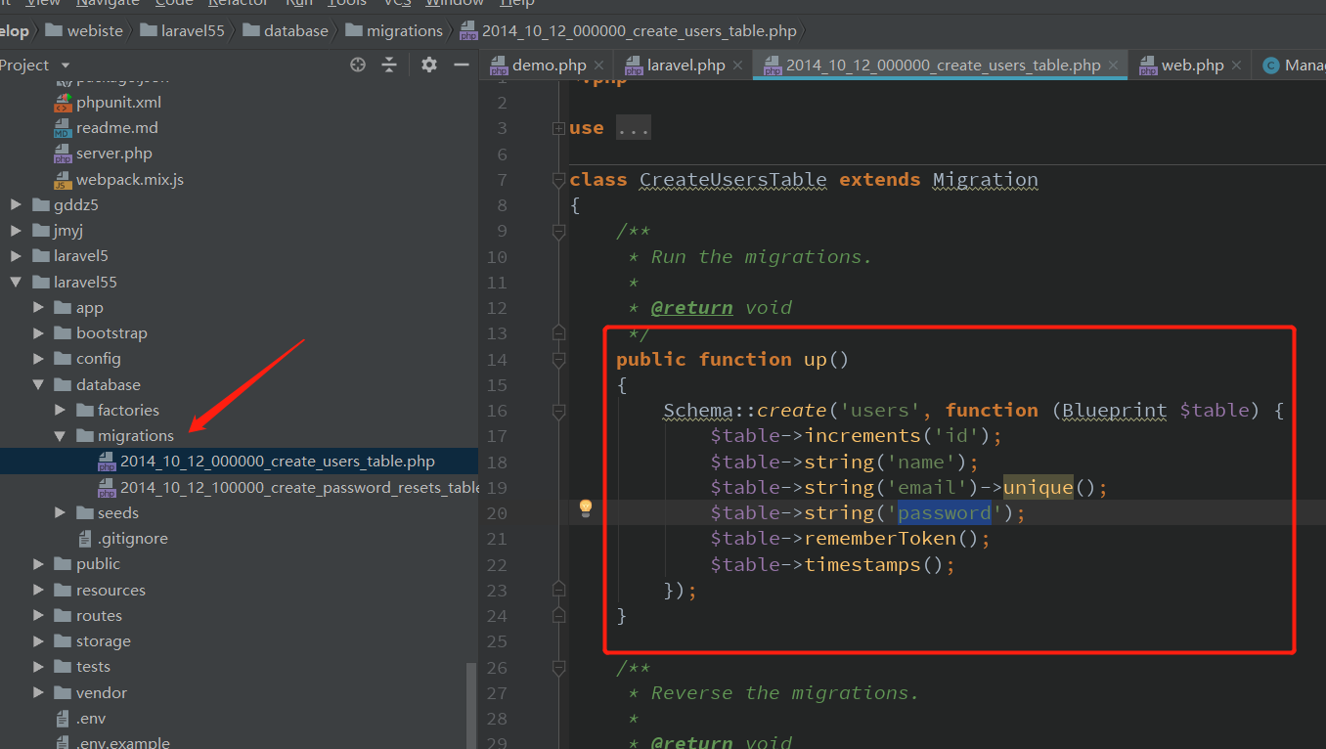Screen dimensions: 1326x749
Task: Click phpunit.xml file icon
Action: [x=63, y=103]
